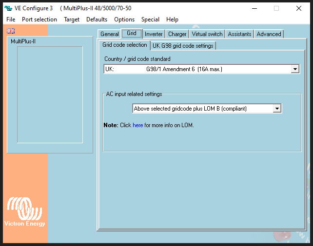Open the Target menu

point(72,19)
